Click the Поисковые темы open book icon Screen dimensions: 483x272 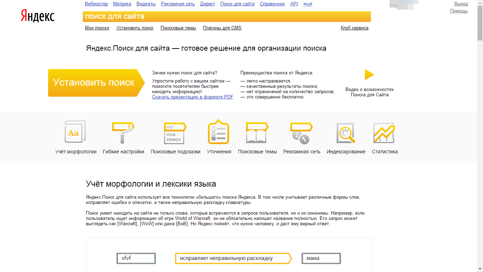coord(257,132)
